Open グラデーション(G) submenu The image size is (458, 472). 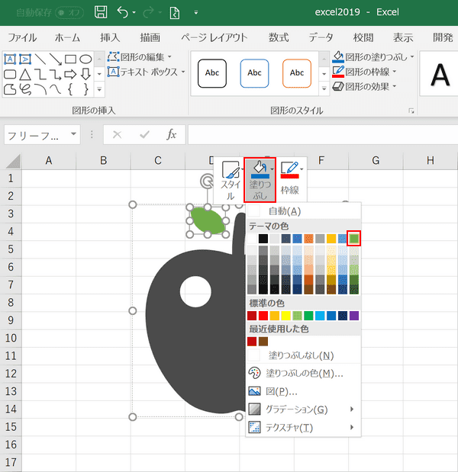click(x=304, y=409)
